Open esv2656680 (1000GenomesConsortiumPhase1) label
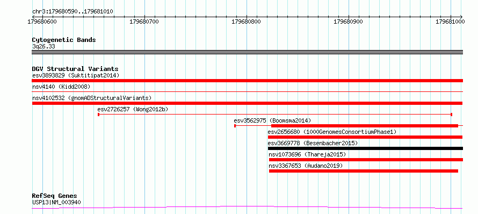This screenshot has width=478, height=214. [x=332, y=132]
